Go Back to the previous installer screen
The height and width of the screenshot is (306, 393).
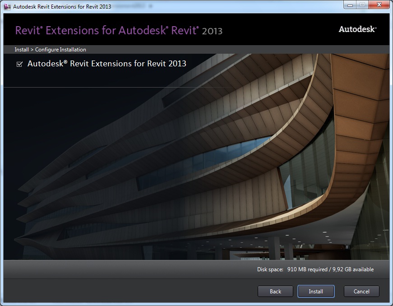click(x=275, y=291)
